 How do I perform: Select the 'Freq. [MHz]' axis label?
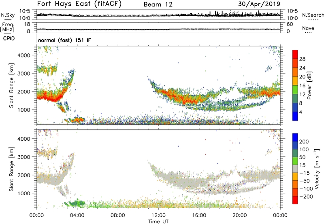[x=7, y=27]
